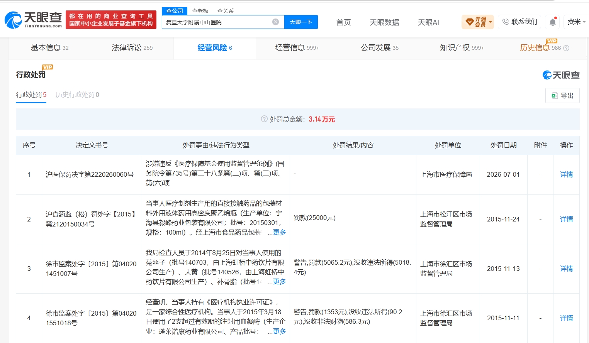
Task: Select the 查公司 search tab
Action: [x=175, y=11]
